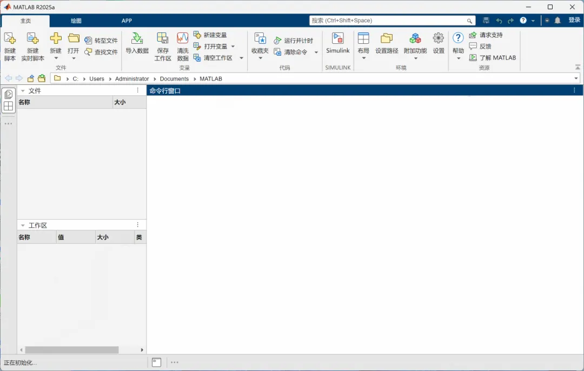Sort files by 大小 column header
Viewport: 584px width, 371px height.
click(x=129, y=102)
